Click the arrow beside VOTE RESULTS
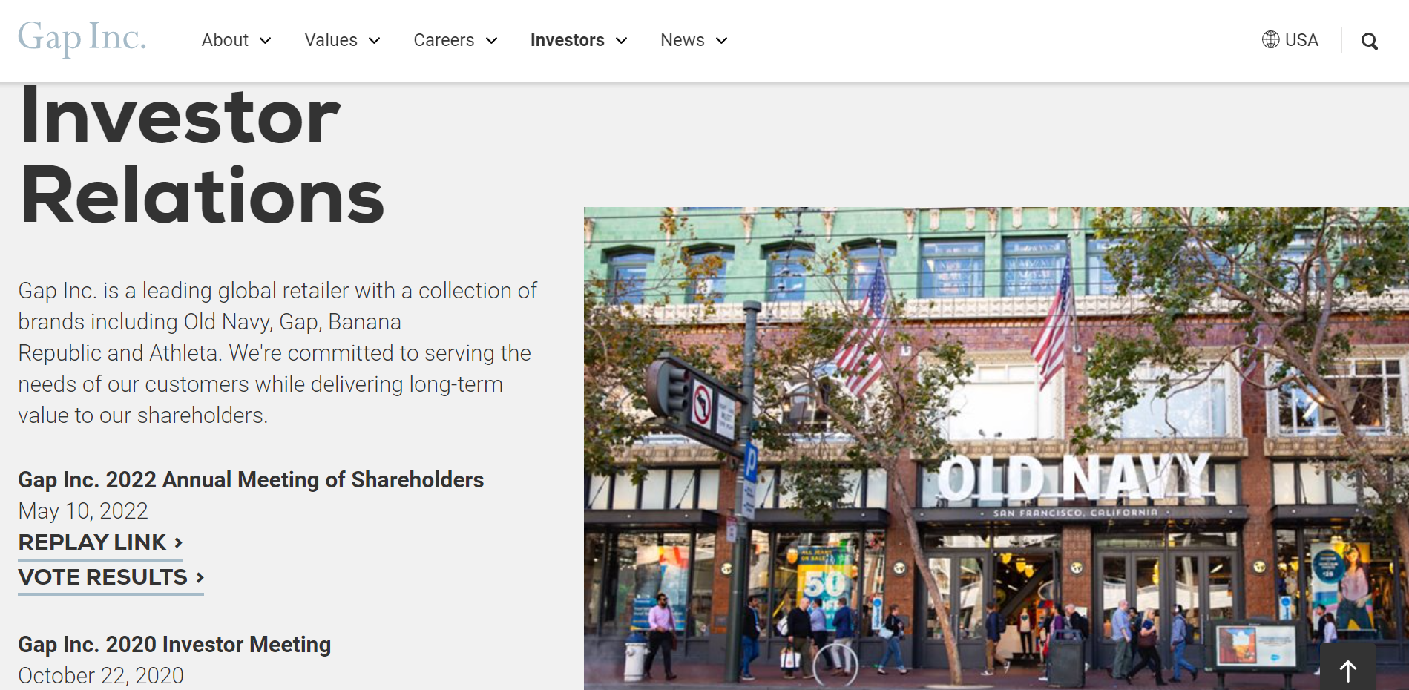The height and width of the screenshot is (690, 1409). [x=200, y=577]
